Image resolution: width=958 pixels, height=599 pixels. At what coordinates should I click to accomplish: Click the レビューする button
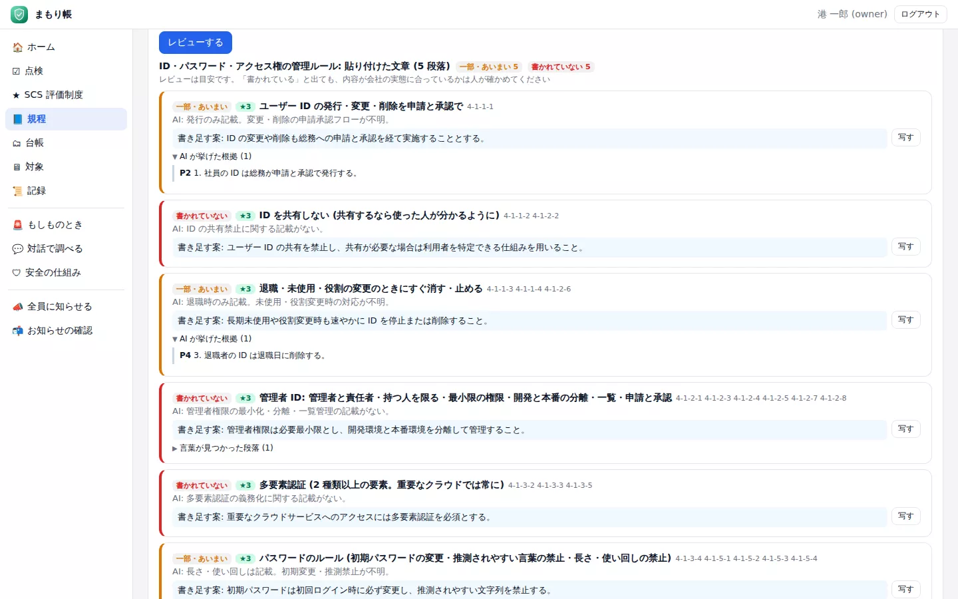196,43
